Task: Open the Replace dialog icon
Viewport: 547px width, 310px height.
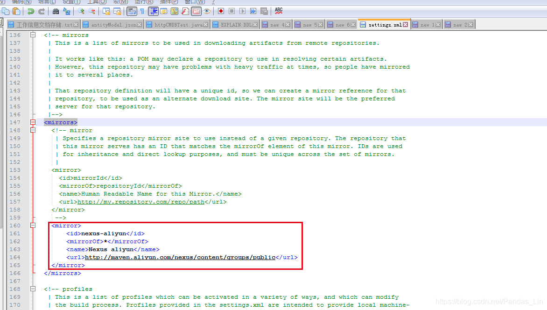Action: point(67,11)
